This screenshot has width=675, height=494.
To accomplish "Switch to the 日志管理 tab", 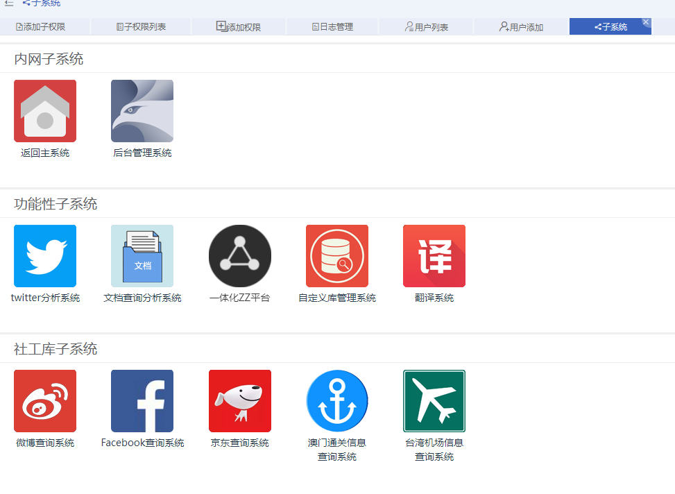I will click(x=332, y=26).
